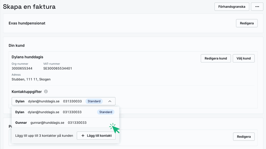This screenshot has height=149, width=266.
Task: Click gunnar@hunddagis.se email in the list
Action: (47, 122)
